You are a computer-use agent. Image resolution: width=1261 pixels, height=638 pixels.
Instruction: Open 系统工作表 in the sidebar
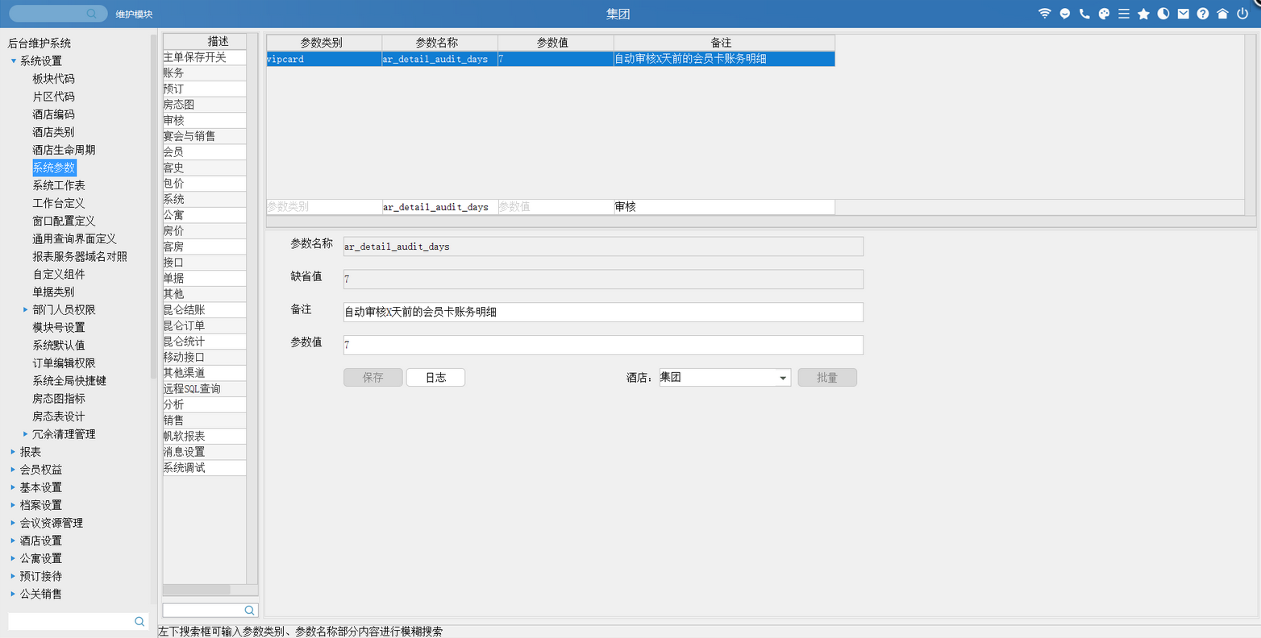point(59,185)
